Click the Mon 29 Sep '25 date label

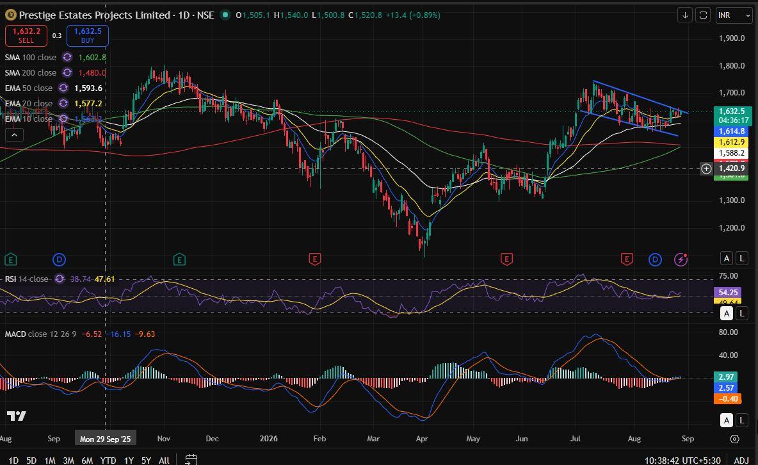(106, 439)
